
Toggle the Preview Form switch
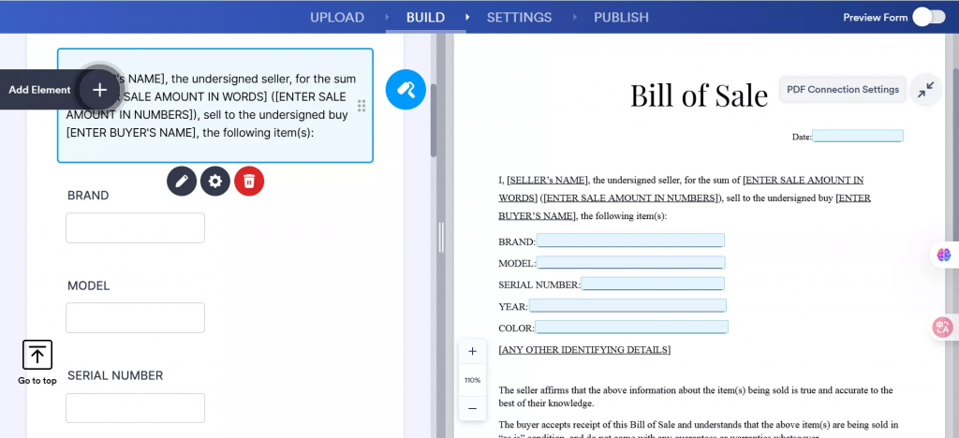coord(929,17)
